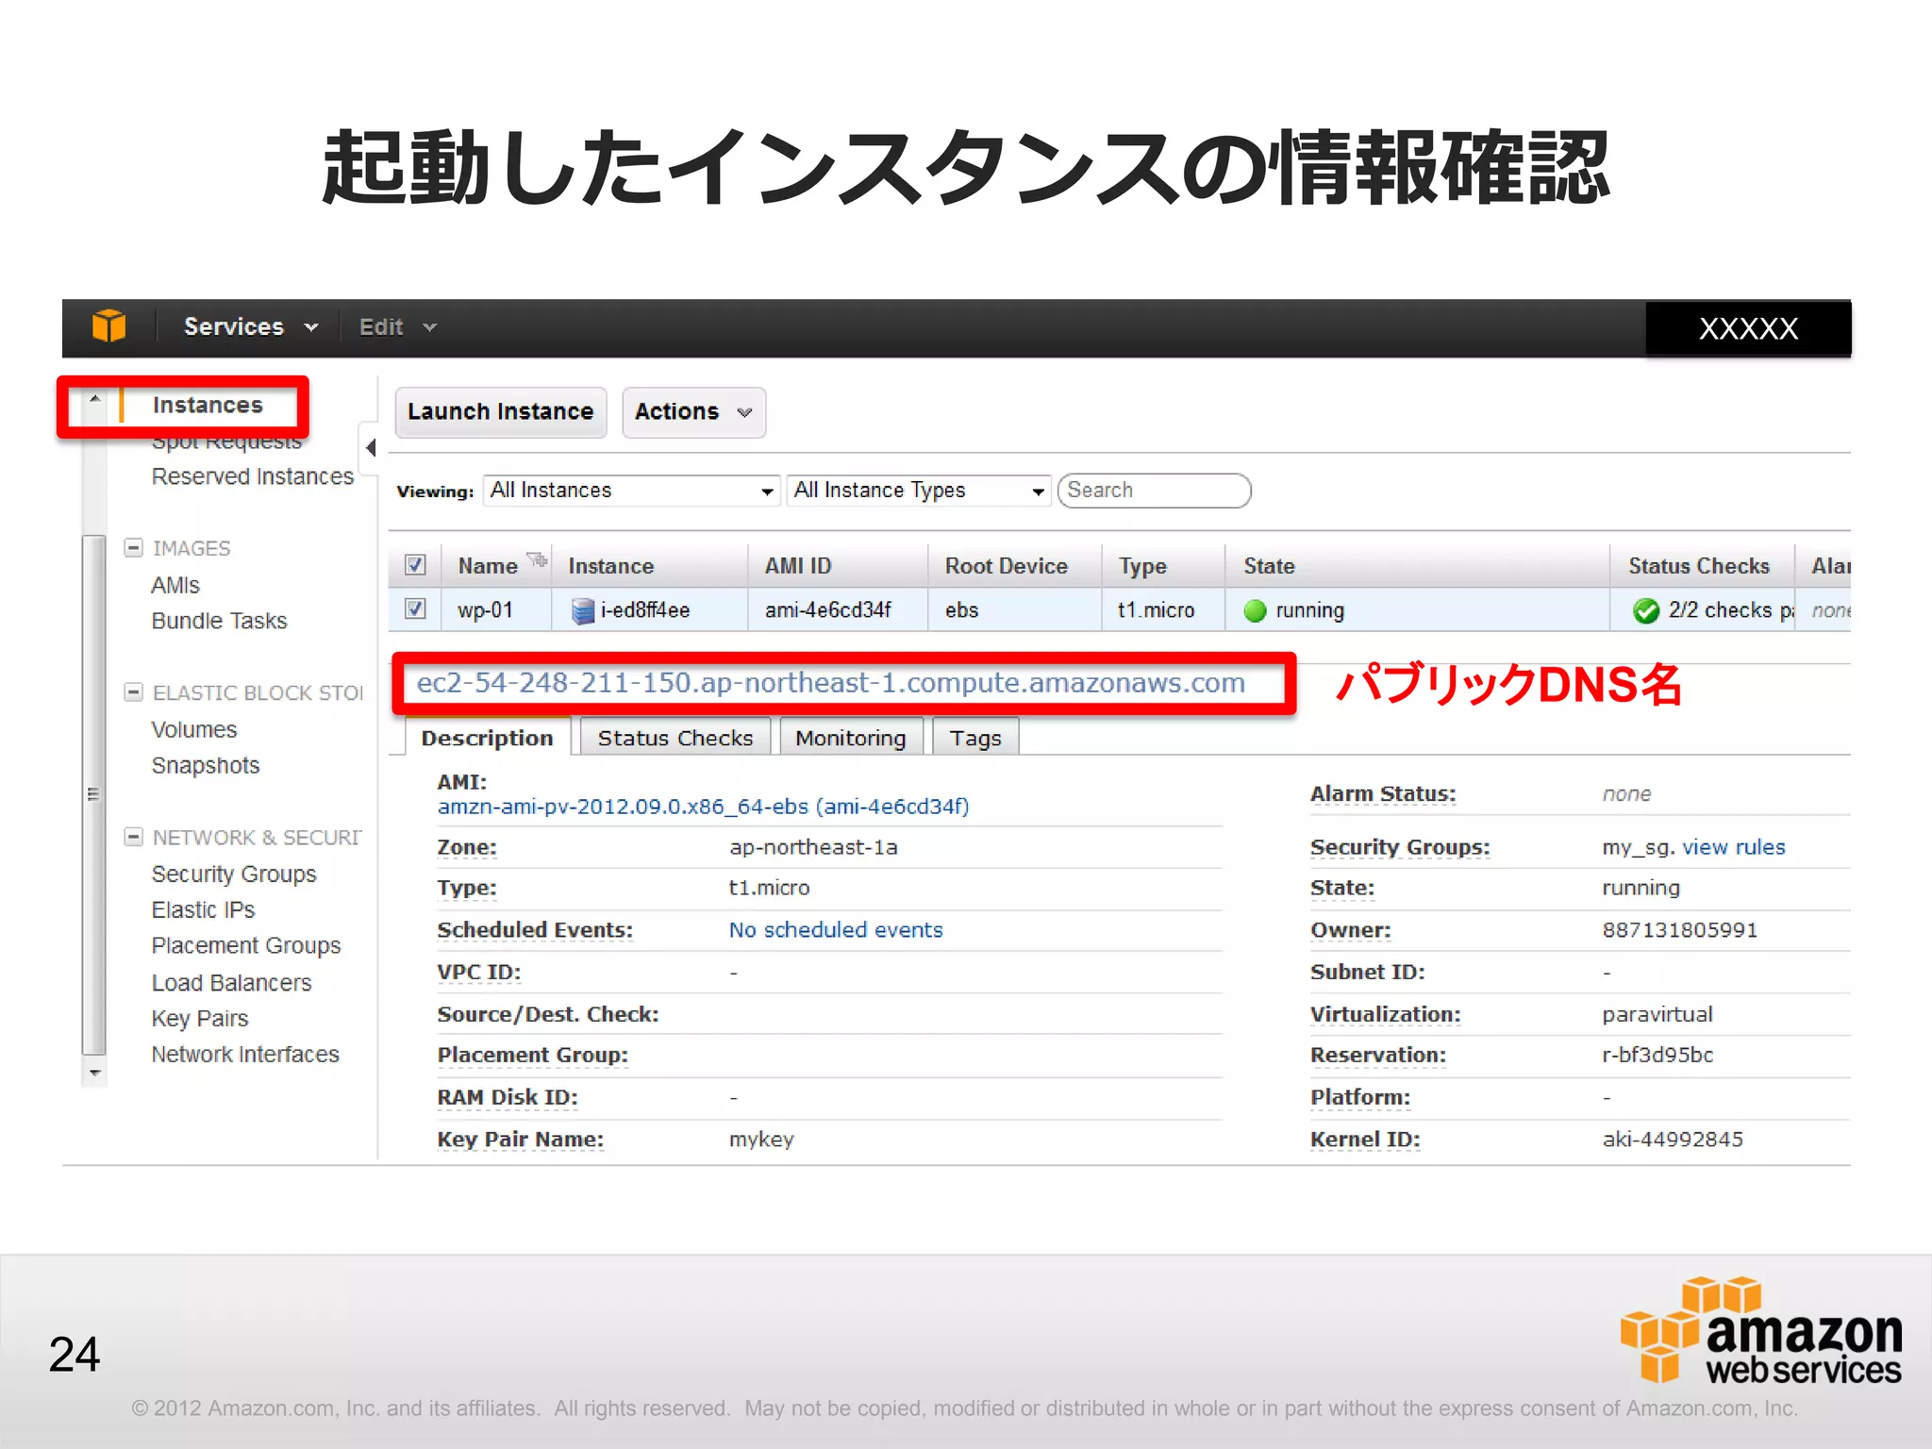The image size is (1932, 1449).
Task: Open the All Instances viewing dropdown
Action: 631,491
